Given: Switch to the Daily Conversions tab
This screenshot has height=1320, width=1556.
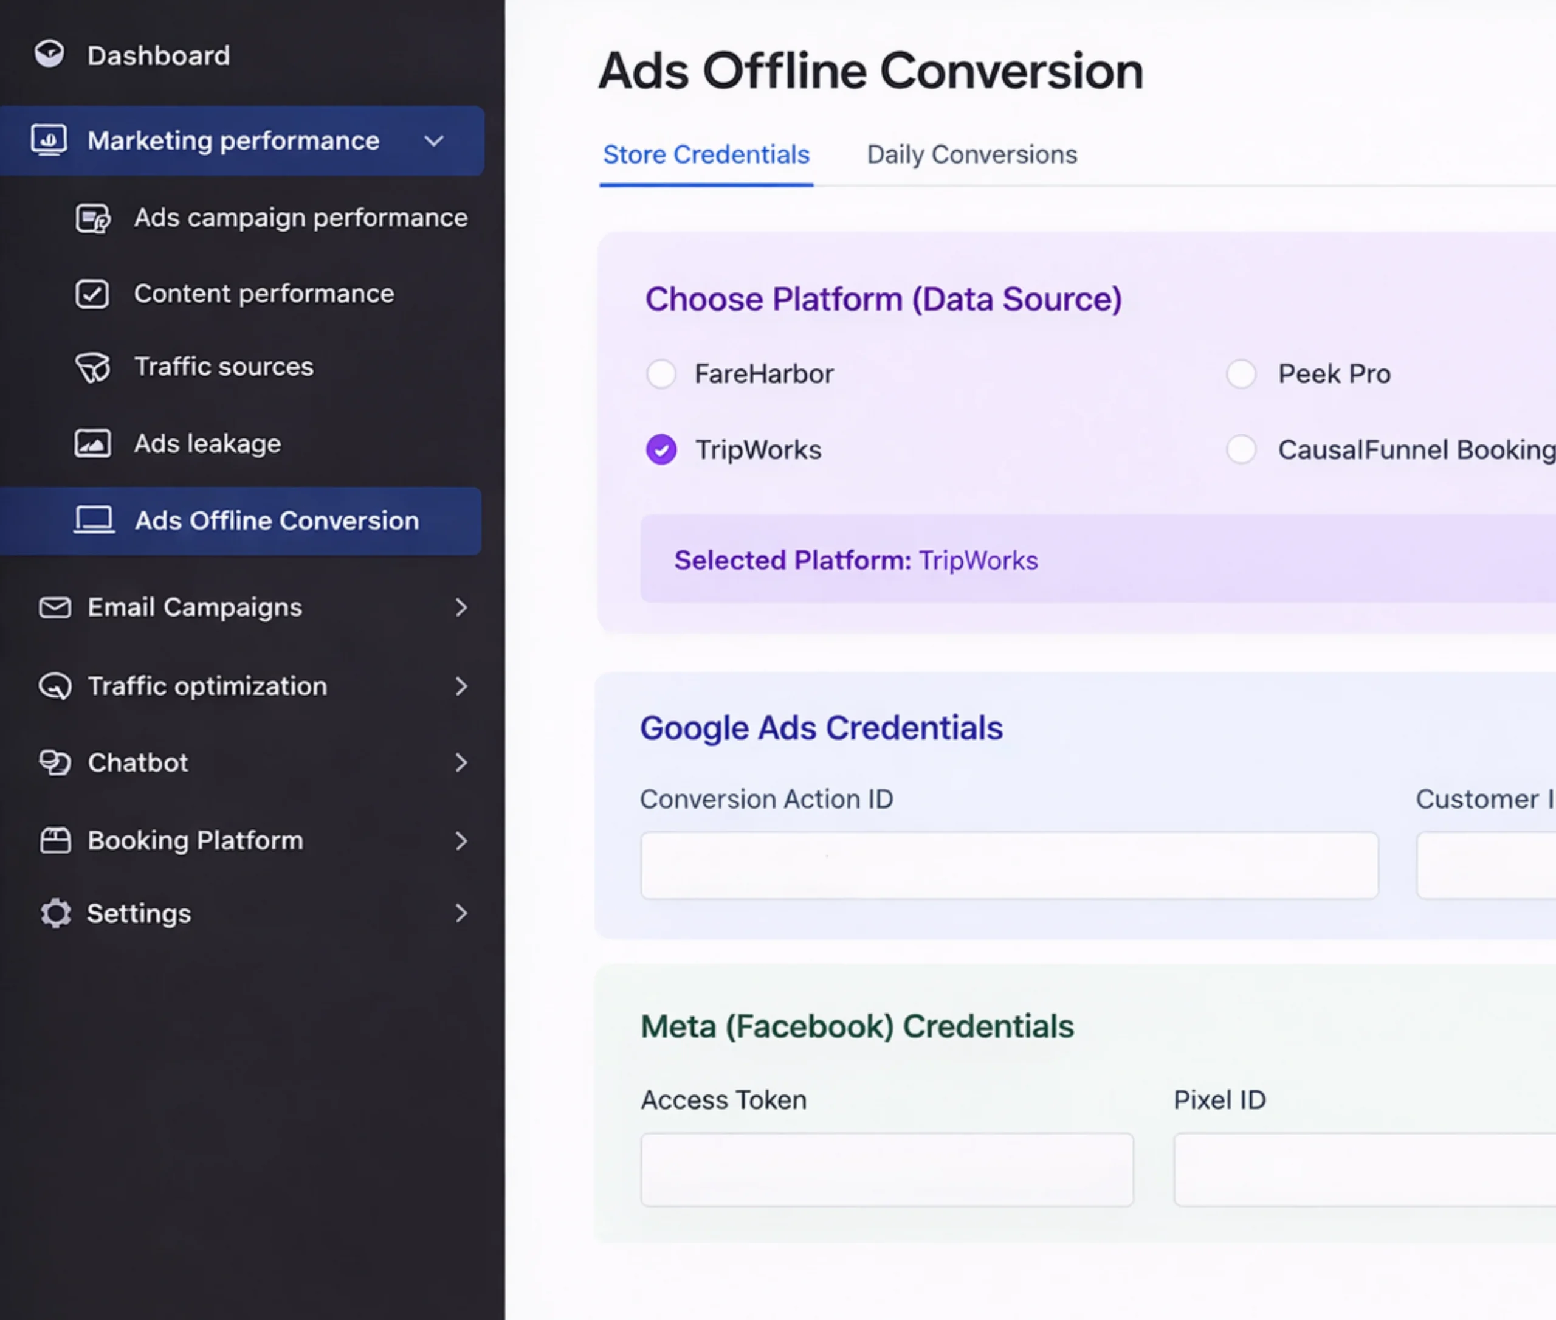Looking at the screenshot, I should coord(971,155).
